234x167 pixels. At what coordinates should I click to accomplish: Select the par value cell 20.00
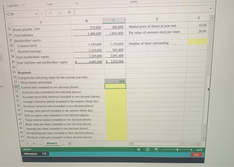(x=202, y=31)
